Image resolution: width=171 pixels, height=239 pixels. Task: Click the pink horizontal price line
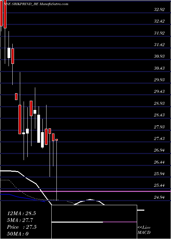[x=85, y=191]
